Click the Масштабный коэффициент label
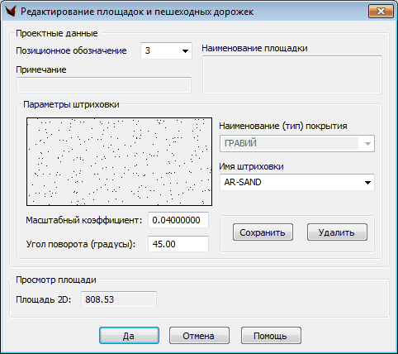The image size is (398, 354). 84,220
